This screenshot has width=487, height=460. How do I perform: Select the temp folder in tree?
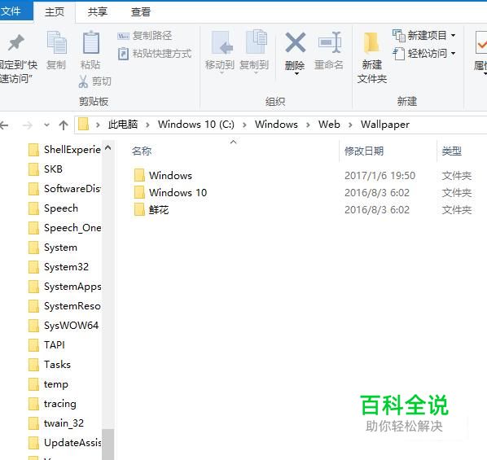pyautogui.click(x=56, y=384)
